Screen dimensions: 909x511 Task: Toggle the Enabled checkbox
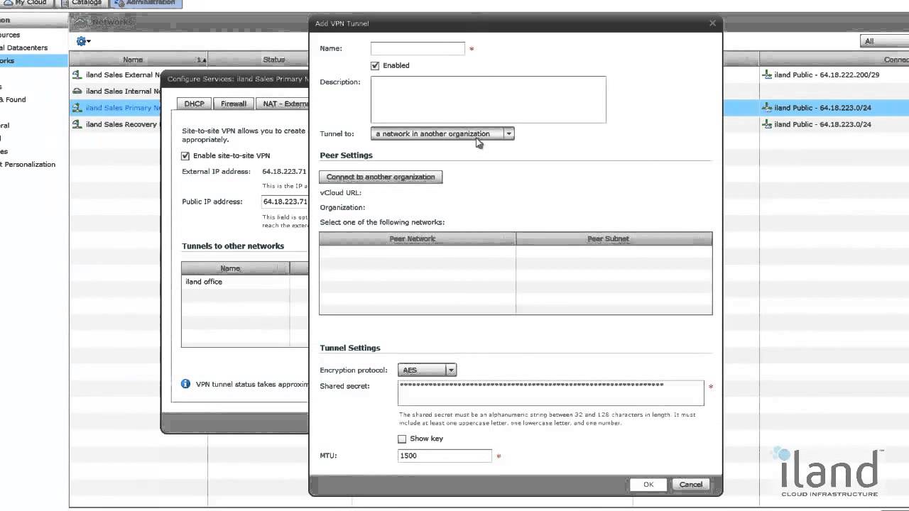375,65
